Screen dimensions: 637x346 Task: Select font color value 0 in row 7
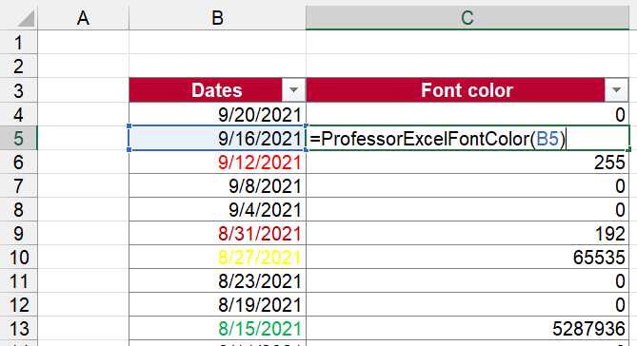468,185
